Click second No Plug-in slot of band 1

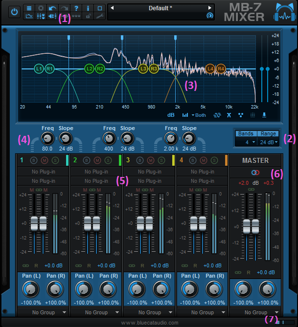tap(43, 181)
